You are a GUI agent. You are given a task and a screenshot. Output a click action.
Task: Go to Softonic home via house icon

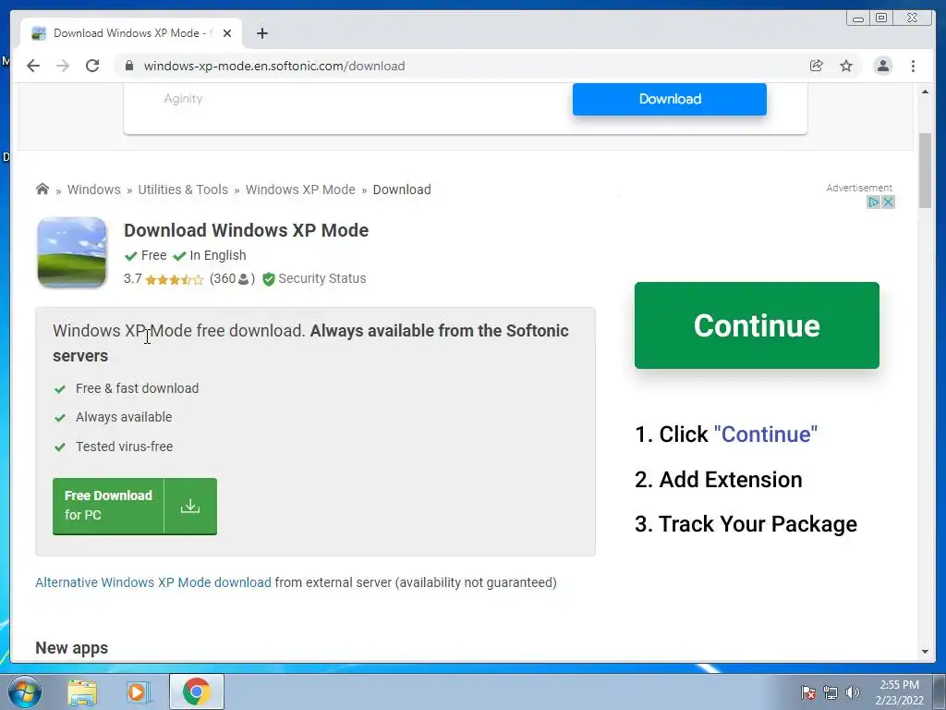[x=42, y=189]
